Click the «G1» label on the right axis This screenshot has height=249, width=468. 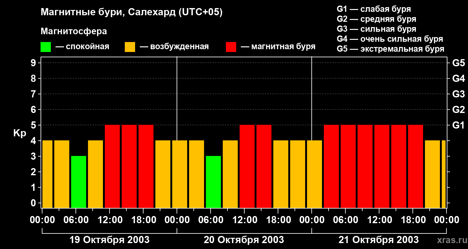click(x=458, y=125)
